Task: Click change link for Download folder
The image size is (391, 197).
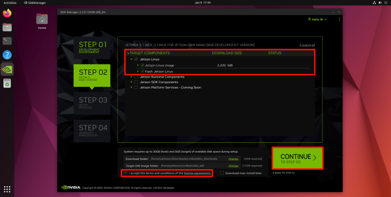Action: [x=233, y=159]
